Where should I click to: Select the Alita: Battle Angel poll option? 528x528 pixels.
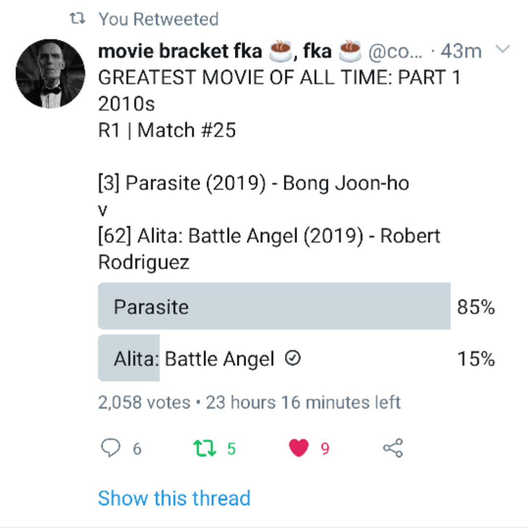(194, 359)
